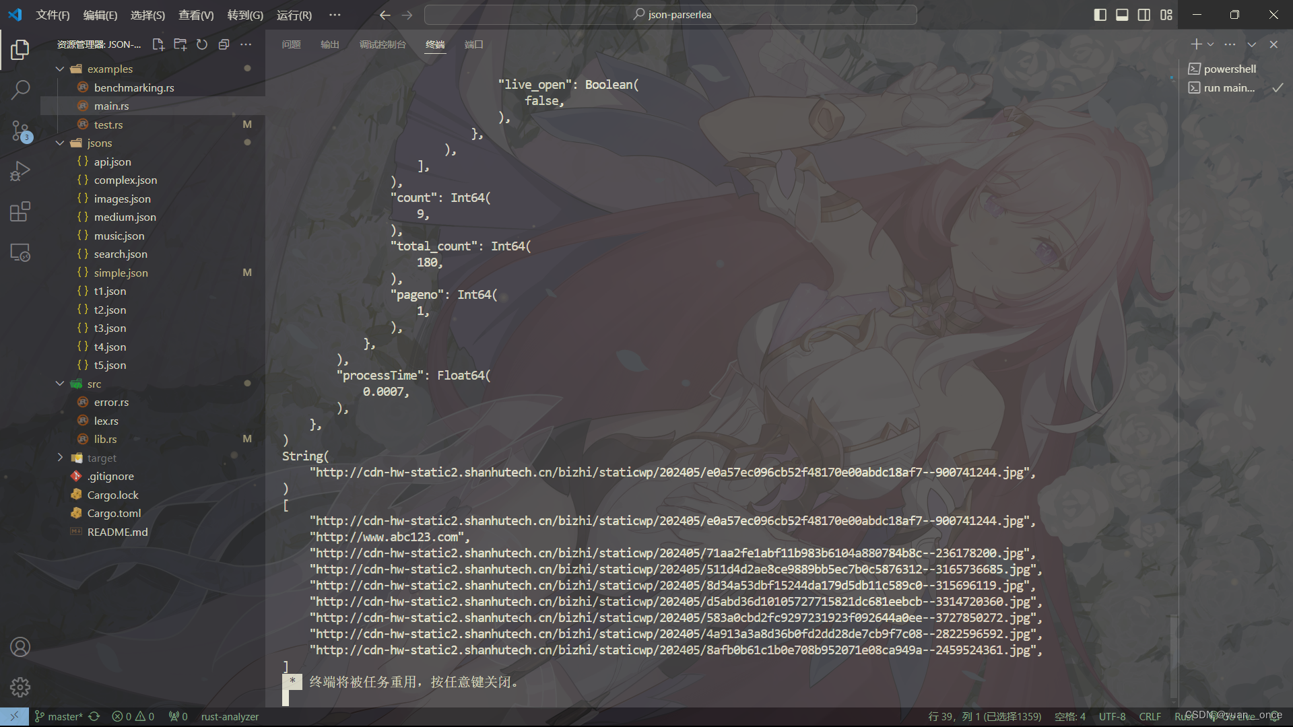Image resolution: width=1293 pixels, height=727 pixels.
Task: Switch to the 端口 panel tab
Action: 474,44
